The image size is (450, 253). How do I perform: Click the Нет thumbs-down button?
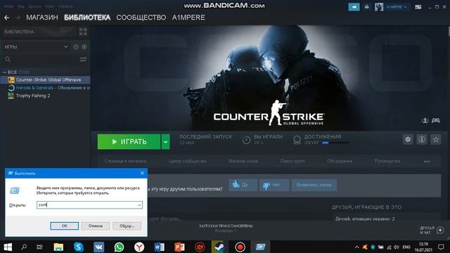(274, 185)
